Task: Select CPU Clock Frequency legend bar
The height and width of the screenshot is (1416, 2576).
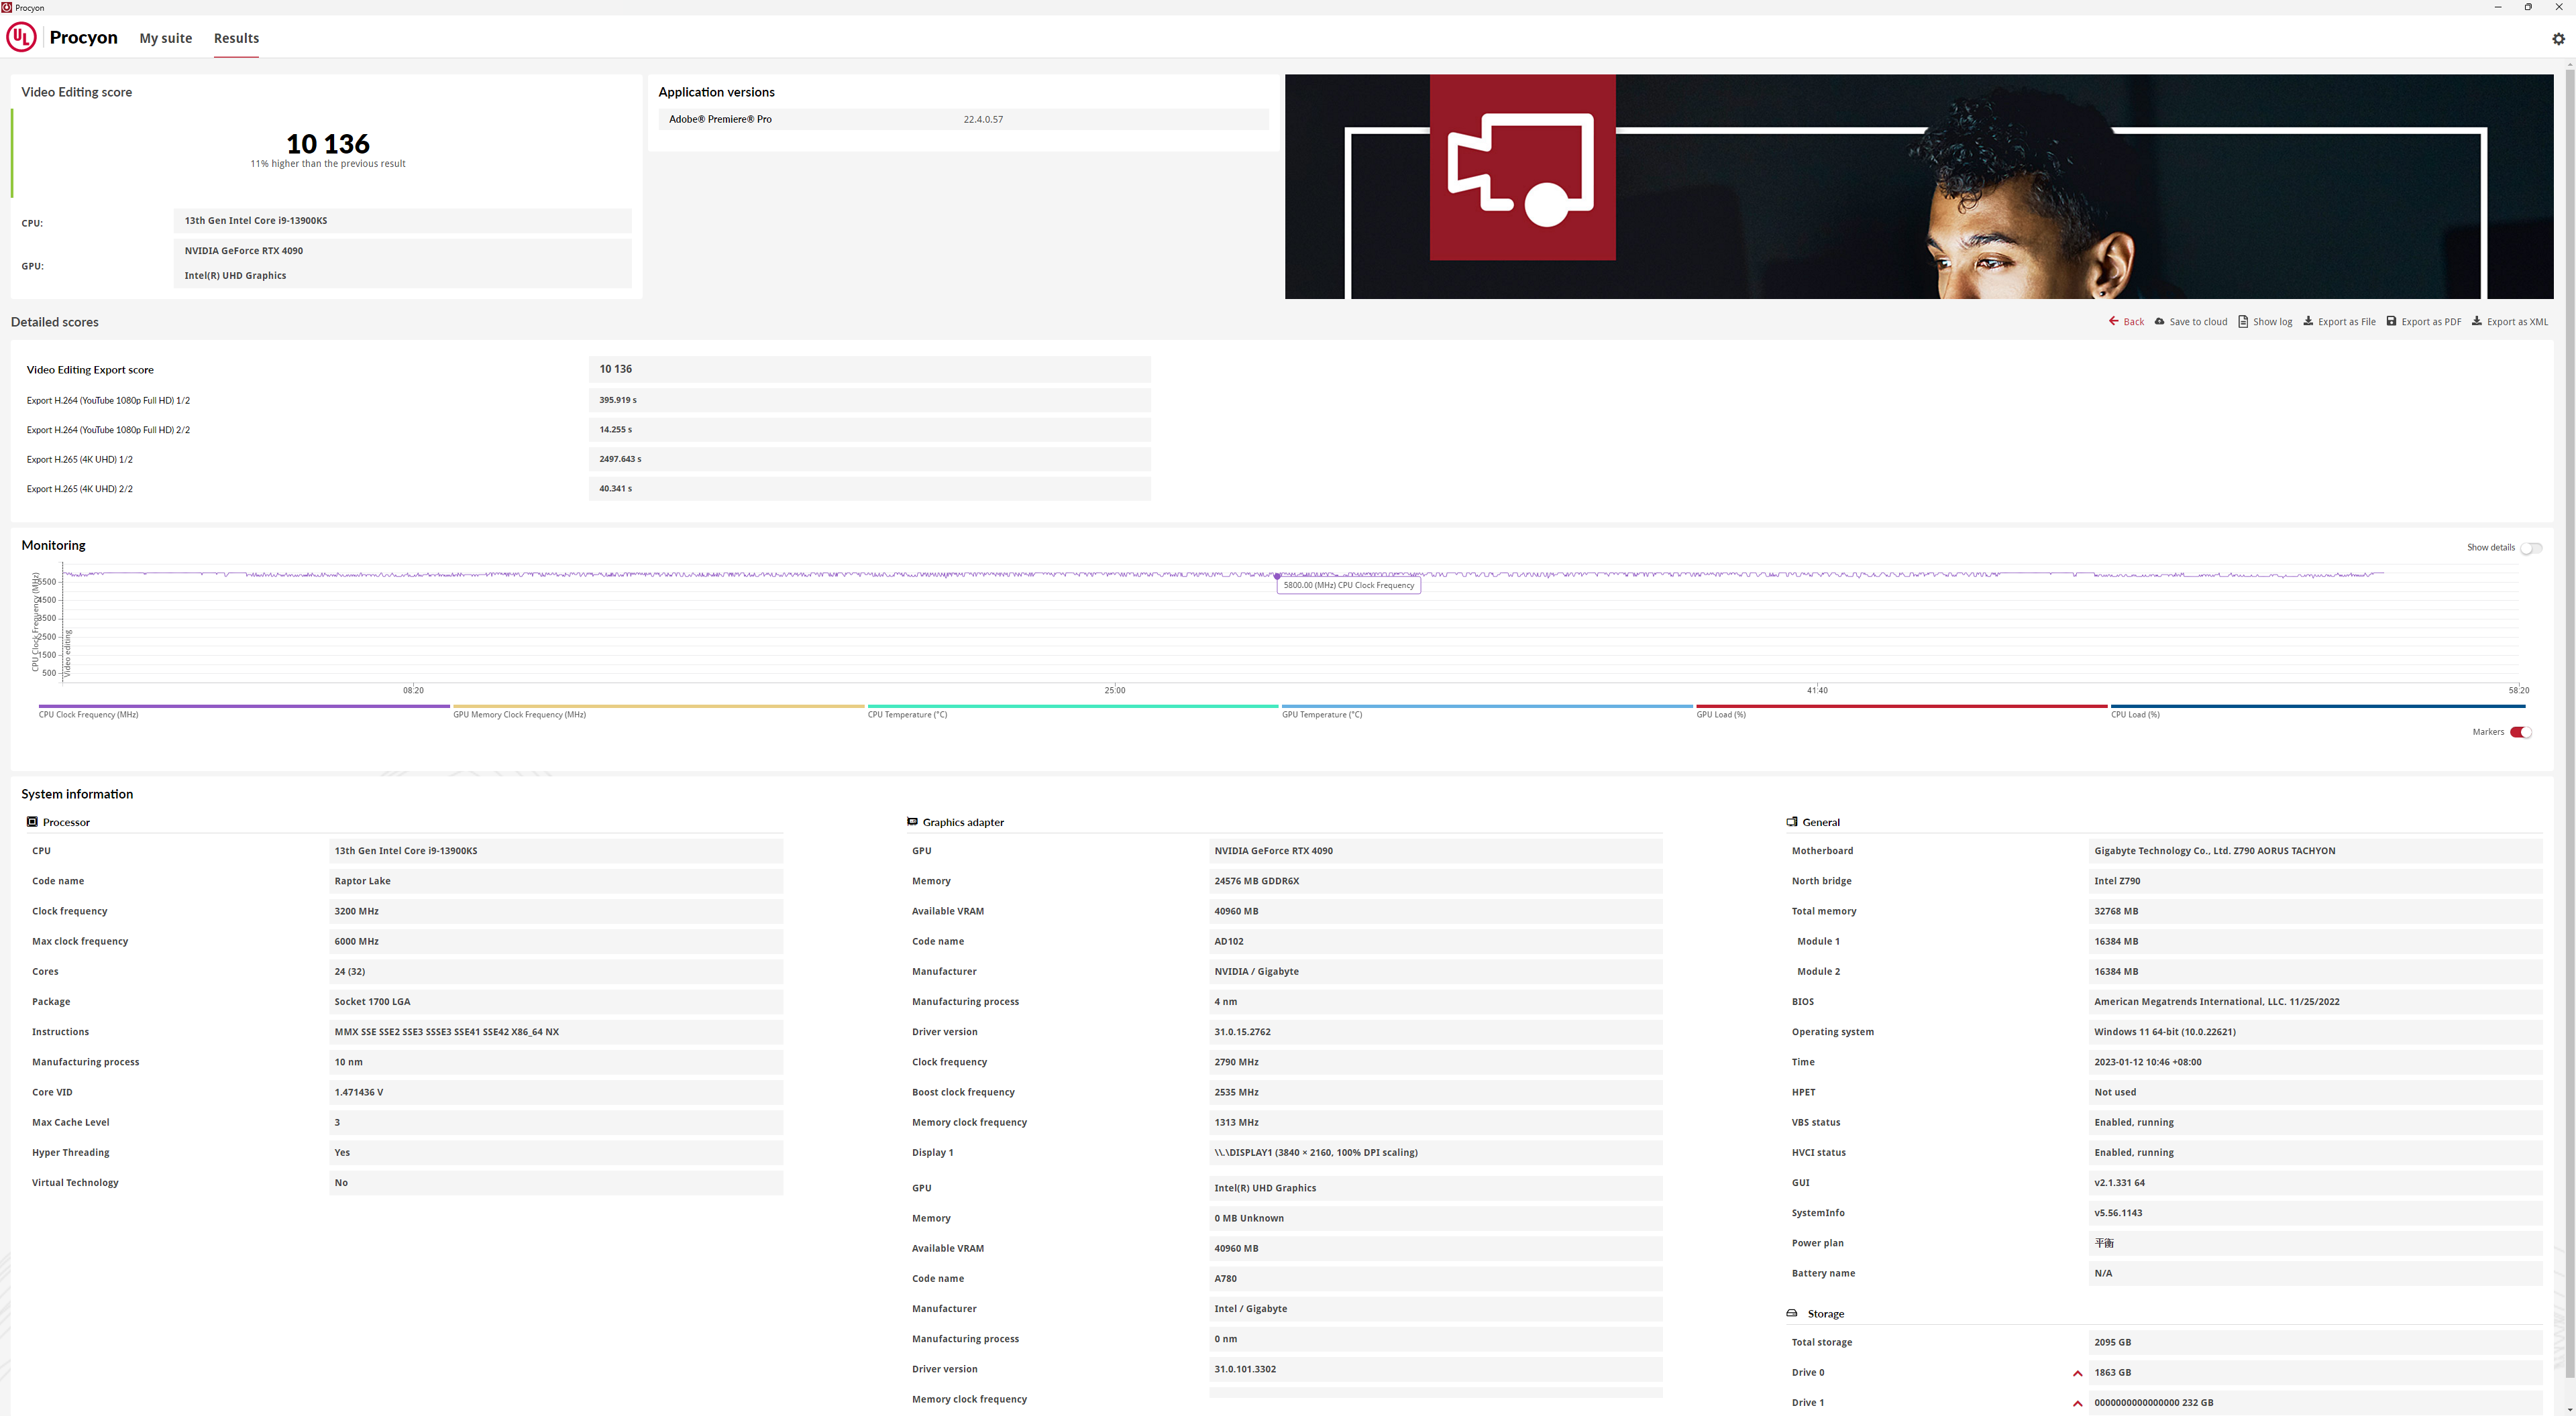Action: (x=244, y=707)
